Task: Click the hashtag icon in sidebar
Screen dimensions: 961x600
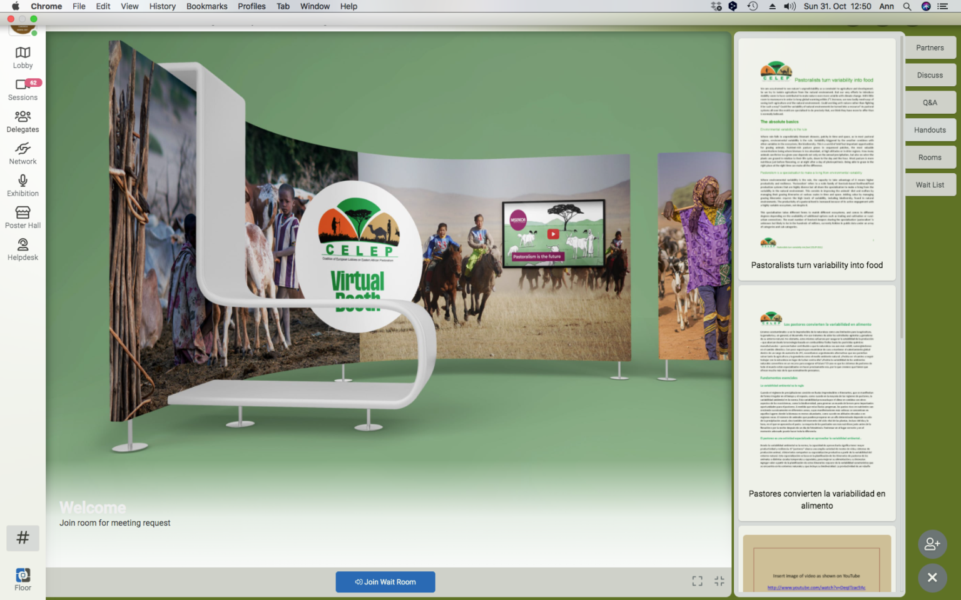Action: (23, 538)
